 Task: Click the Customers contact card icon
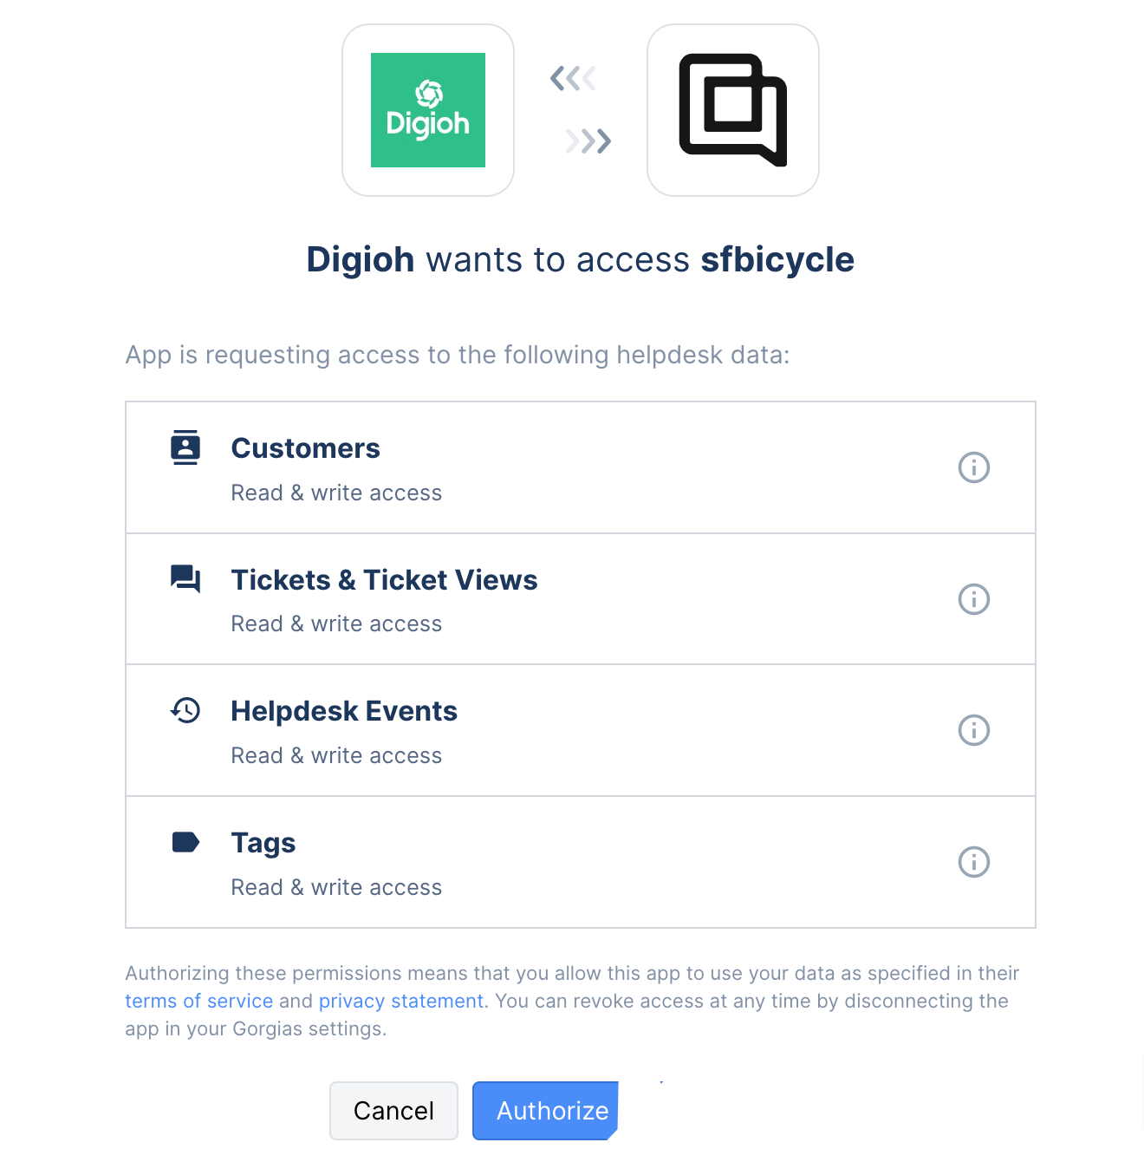(x=185, y=447)
